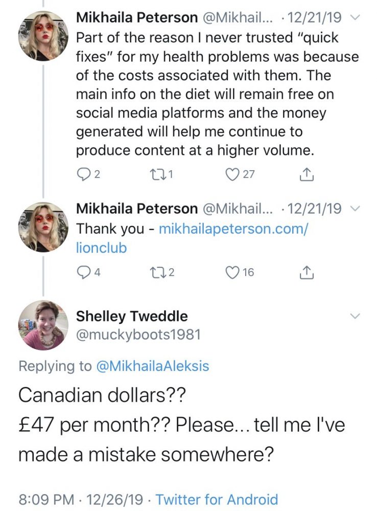Open the mikhailapeterson.com/lionclub link

192,238
